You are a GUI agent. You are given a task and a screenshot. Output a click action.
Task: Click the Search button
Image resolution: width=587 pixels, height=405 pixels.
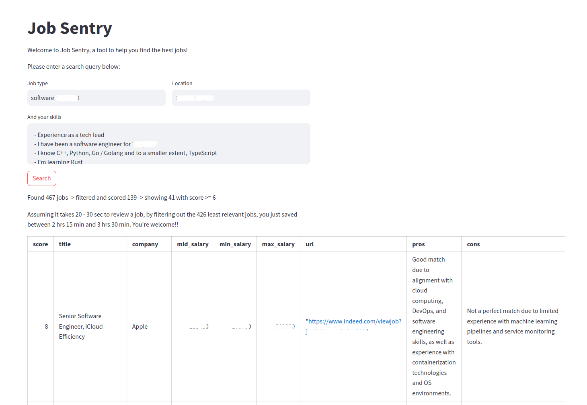(x=42, y=178)
